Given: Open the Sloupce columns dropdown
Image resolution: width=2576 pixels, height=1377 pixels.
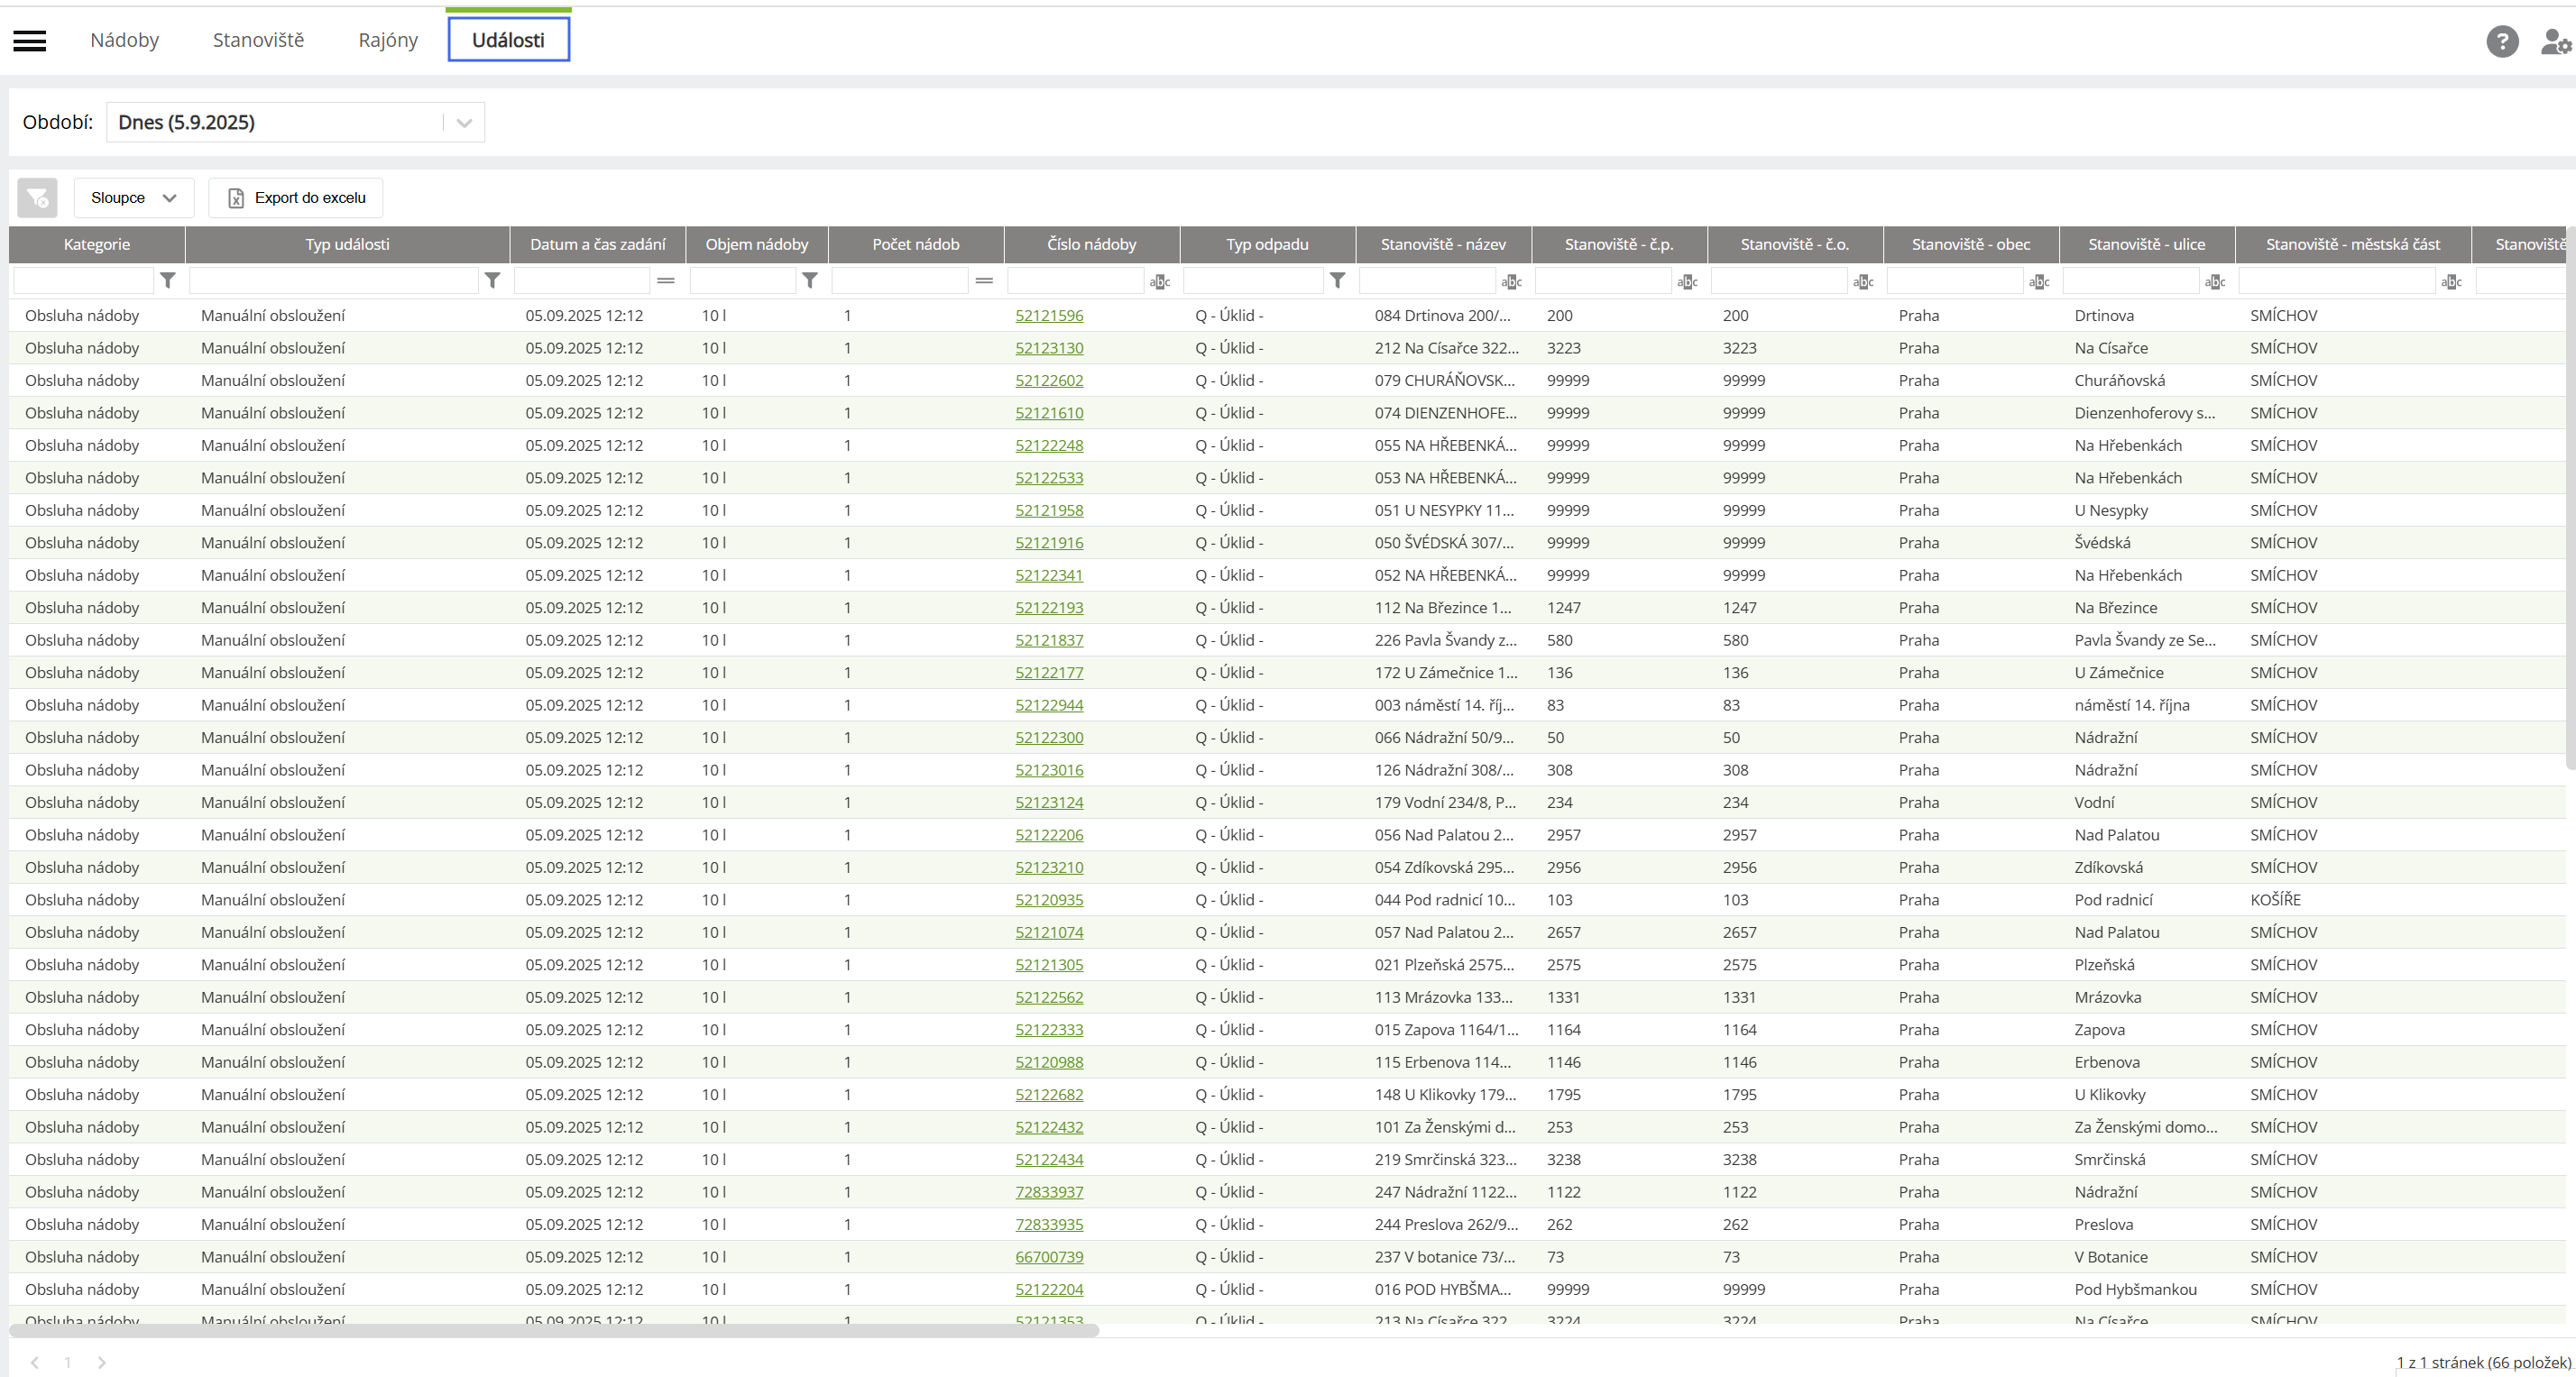Looking at the screenshot, I should [133, 198].
